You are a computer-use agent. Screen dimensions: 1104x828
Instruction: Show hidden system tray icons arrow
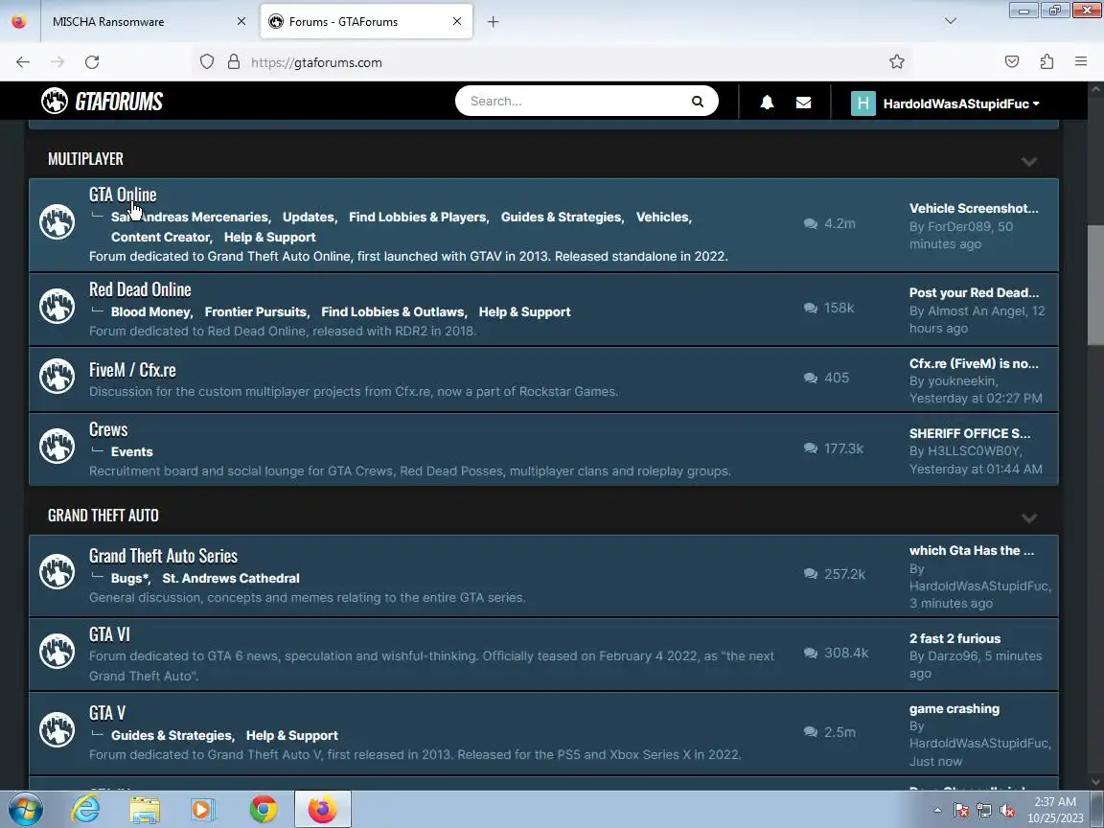(937, 811)
